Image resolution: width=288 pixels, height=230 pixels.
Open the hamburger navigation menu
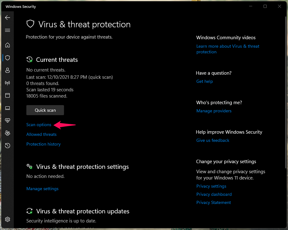tap(8, 30)
